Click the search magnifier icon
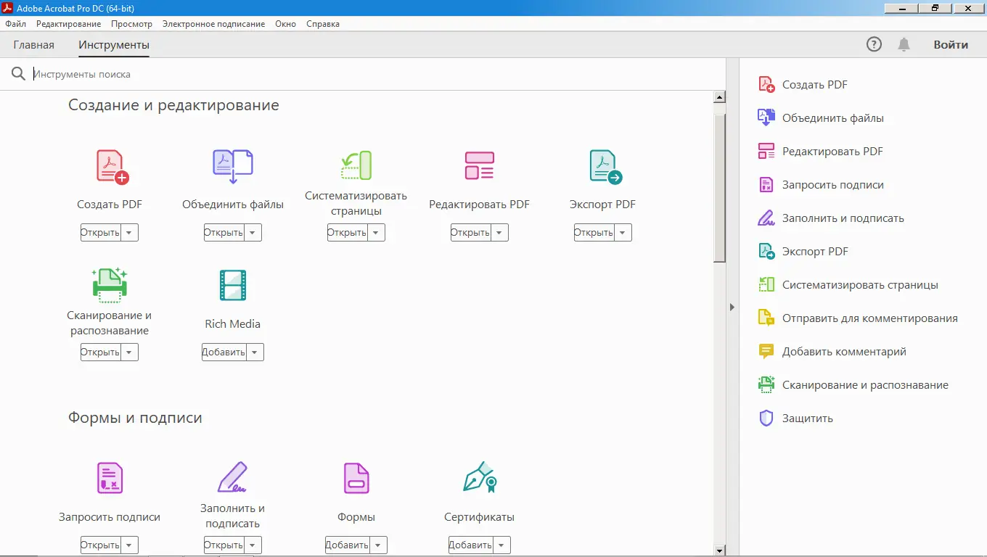 pos(18,74)
